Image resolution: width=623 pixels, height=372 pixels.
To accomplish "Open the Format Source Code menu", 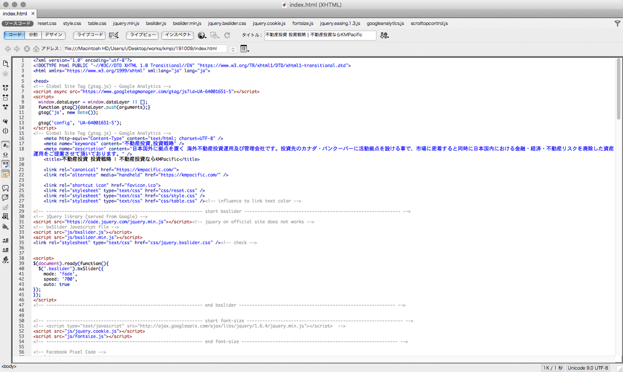I will pyautogui.click(x=5, y=260).
